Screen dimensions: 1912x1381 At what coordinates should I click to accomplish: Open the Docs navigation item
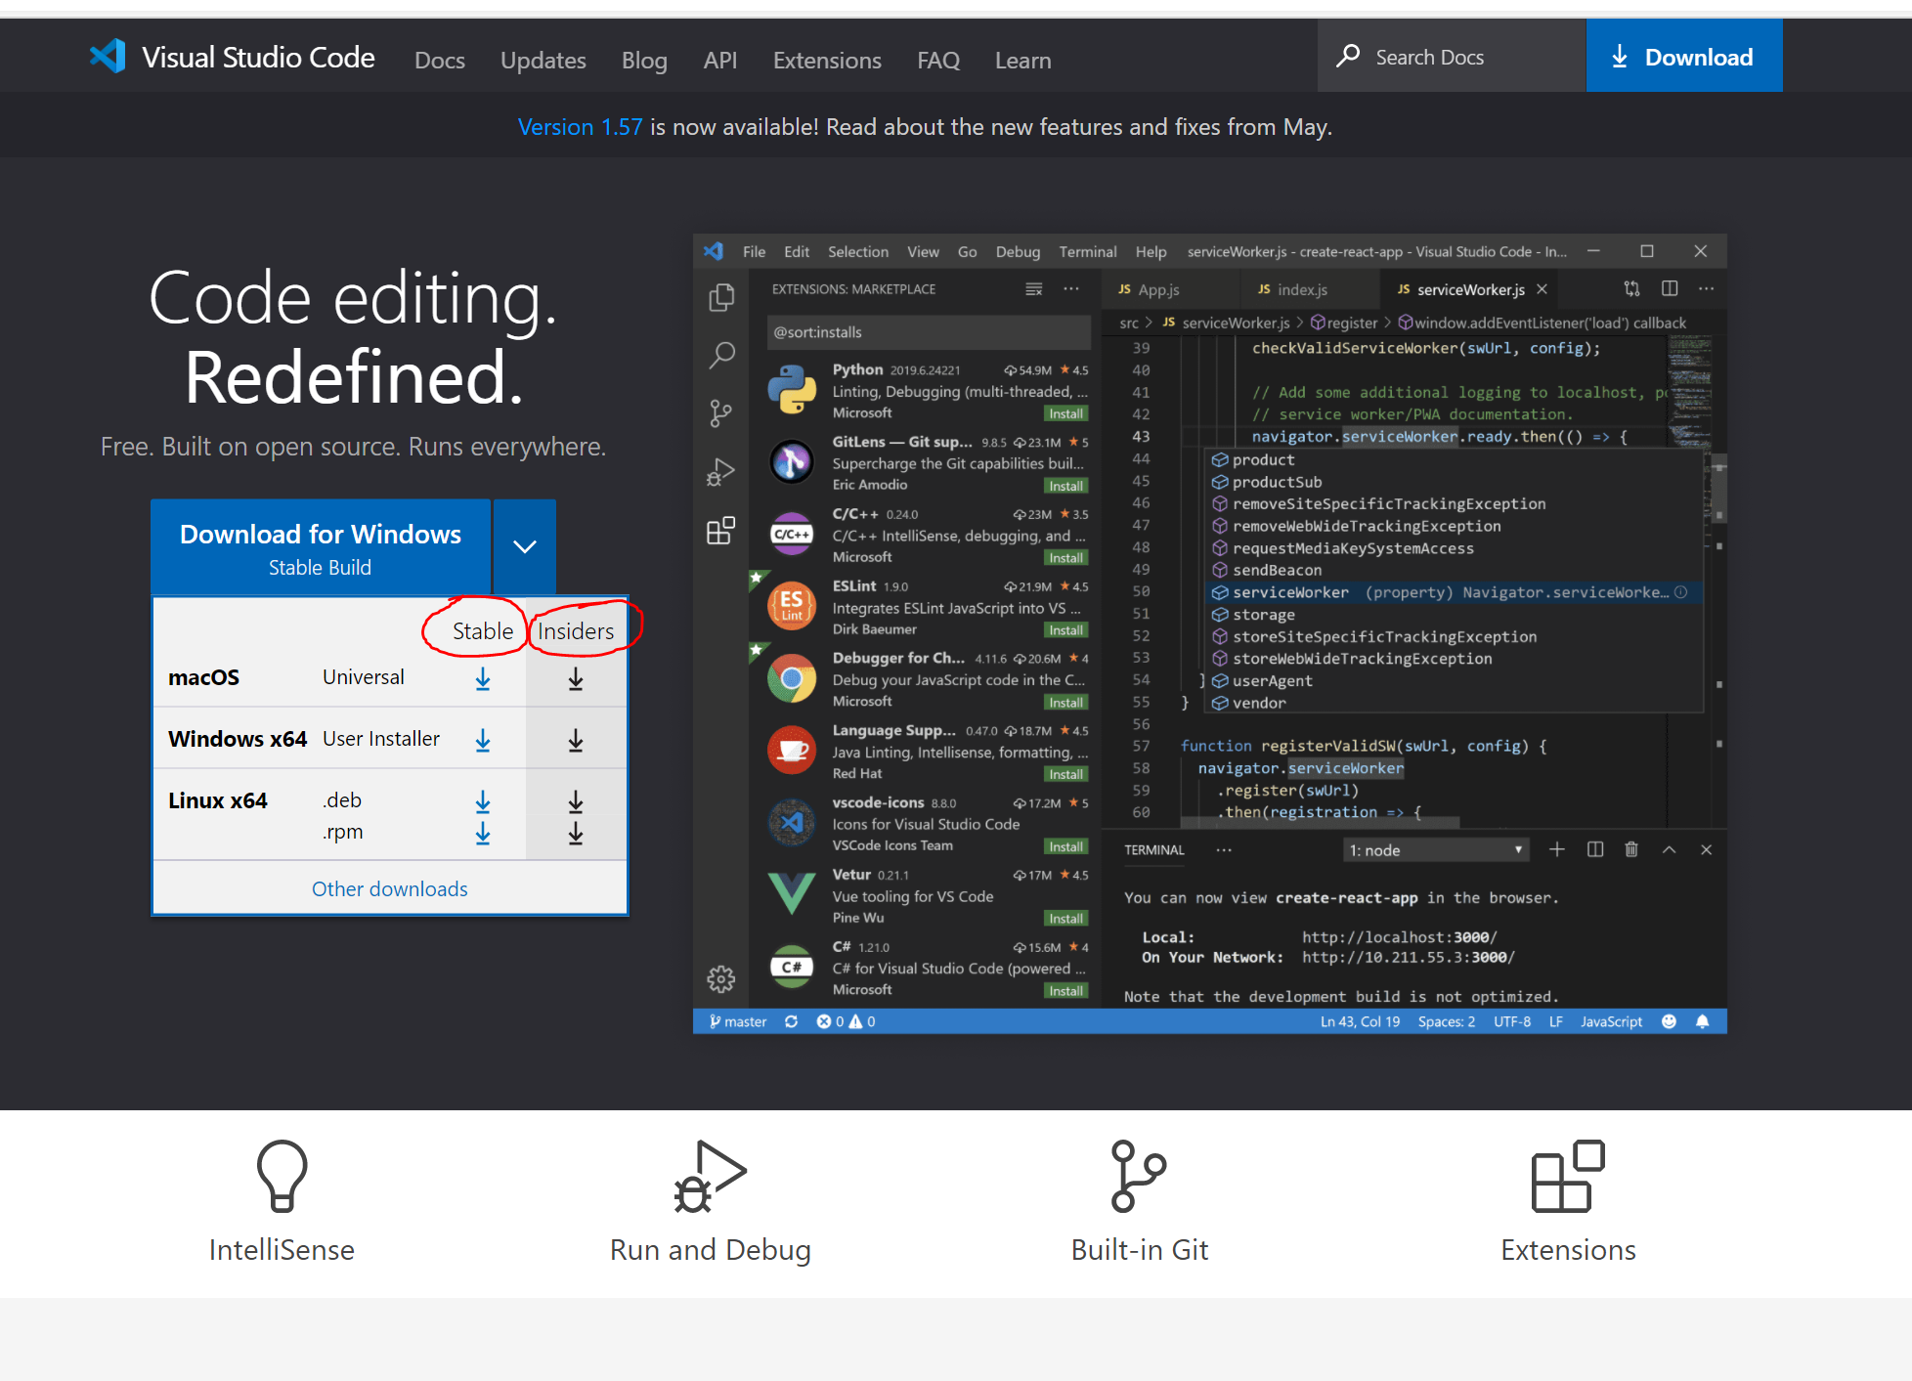(440, 61)
